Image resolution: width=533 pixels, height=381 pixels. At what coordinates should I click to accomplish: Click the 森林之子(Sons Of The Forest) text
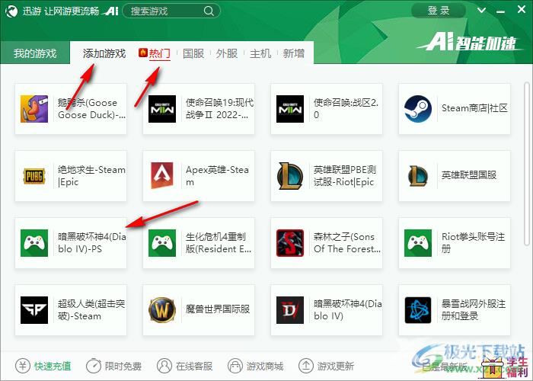347,243
